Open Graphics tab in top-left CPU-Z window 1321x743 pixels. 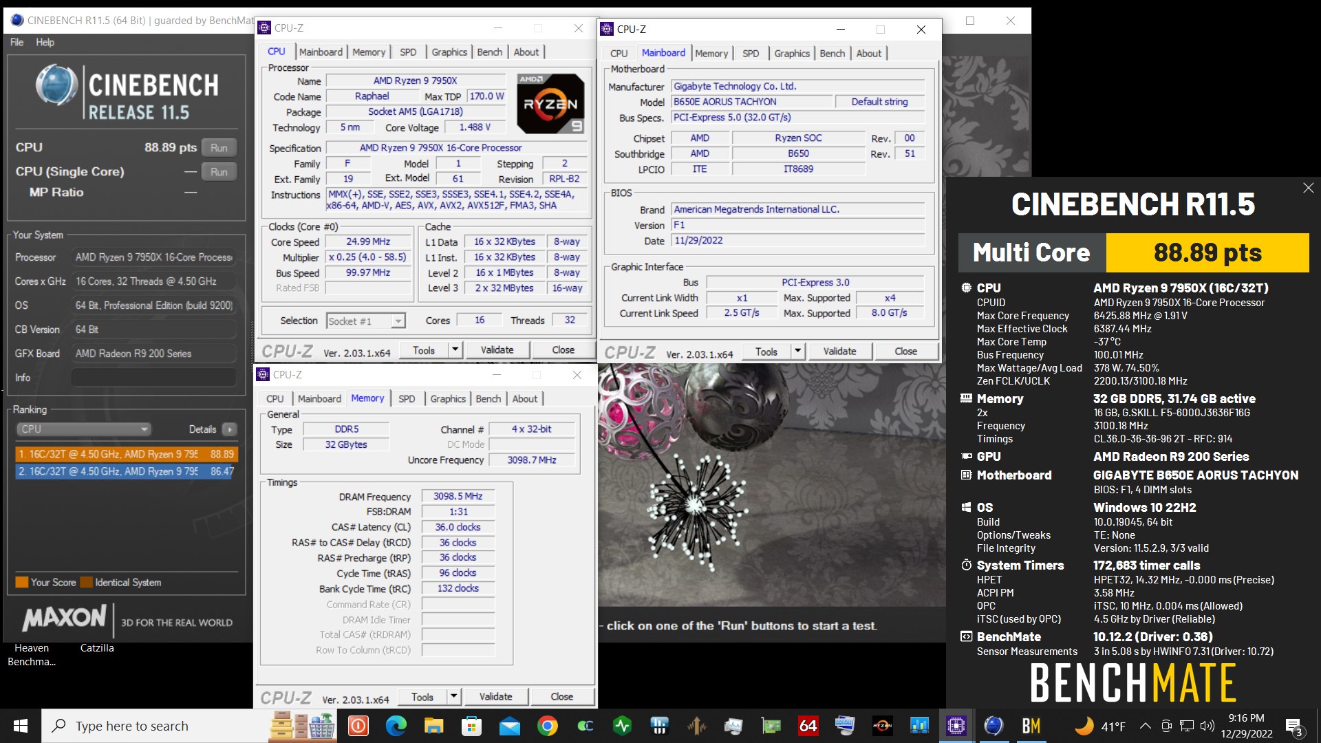pos(449,52)
